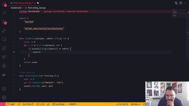Click line number 13 in the gutter
The image size is (189, 106).
pyautogui.click(x=14, y=52)
